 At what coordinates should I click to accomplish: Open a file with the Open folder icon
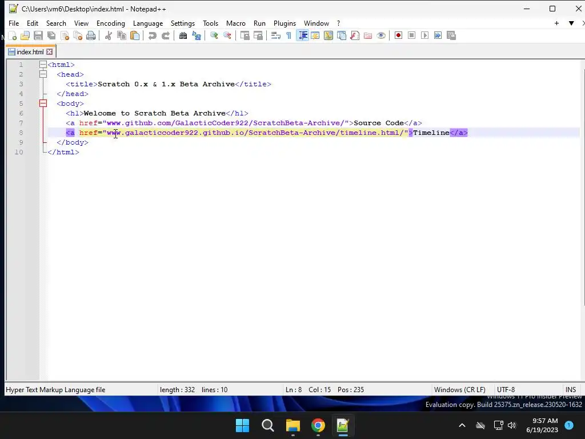[x=25, y=35]
